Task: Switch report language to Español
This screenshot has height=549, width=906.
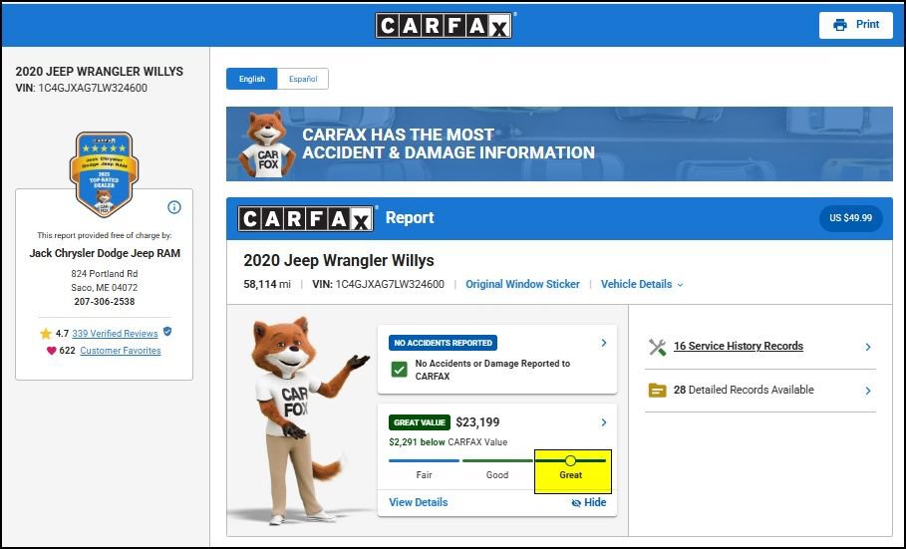Action: point(303,79)
